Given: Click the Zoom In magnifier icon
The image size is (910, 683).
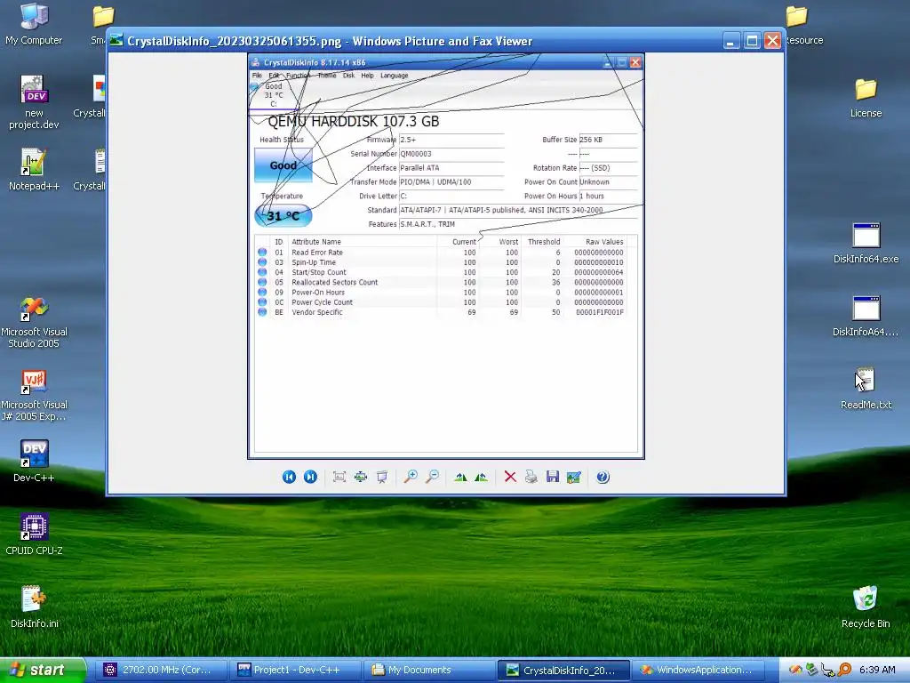Looking at the screenshot, I should tap(411, 477).
